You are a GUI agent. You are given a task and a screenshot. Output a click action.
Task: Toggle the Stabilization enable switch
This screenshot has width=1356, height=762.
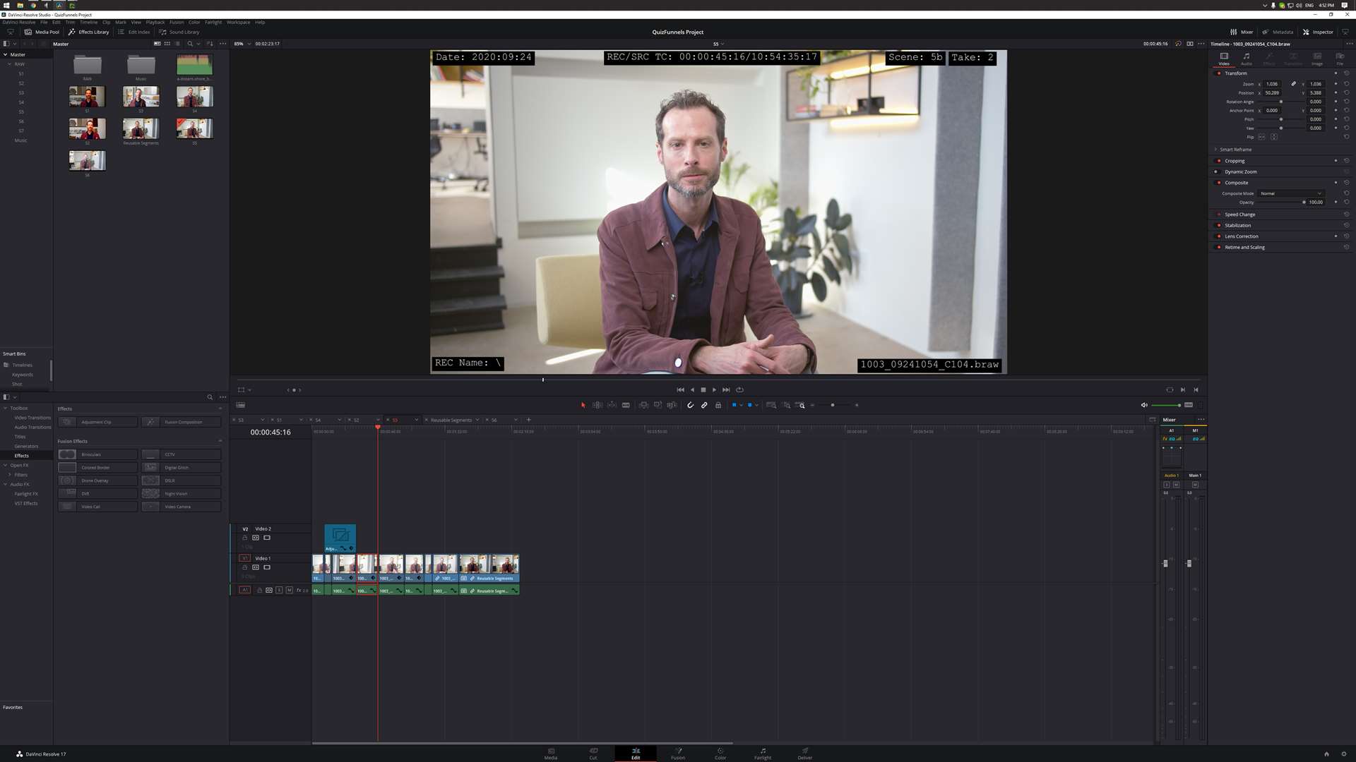pos(1219,225)
